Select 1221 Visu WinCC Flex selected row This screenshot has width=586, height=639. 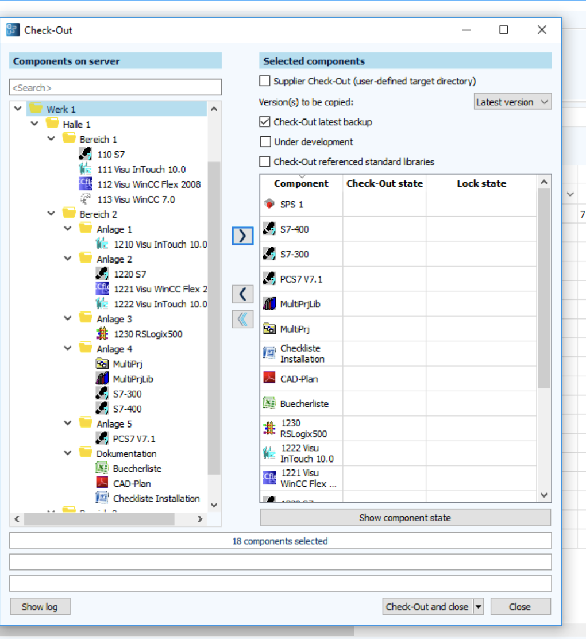click(398, 478)
